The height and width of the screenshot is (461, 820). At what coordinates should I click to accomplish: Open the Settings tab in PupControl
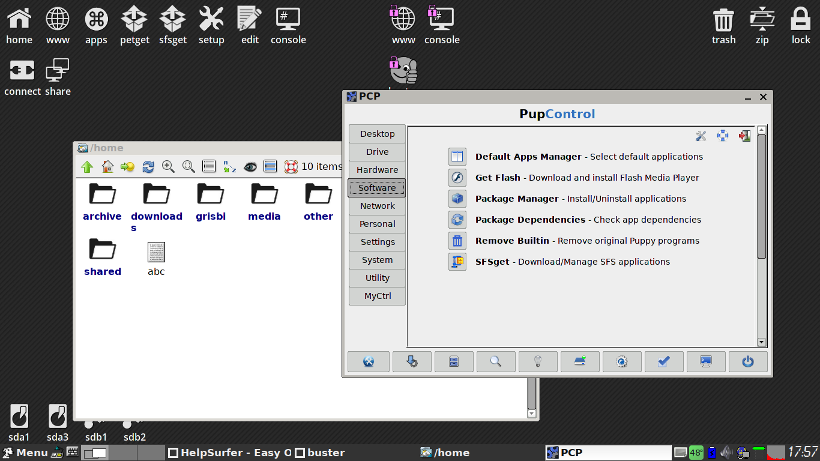377,242
